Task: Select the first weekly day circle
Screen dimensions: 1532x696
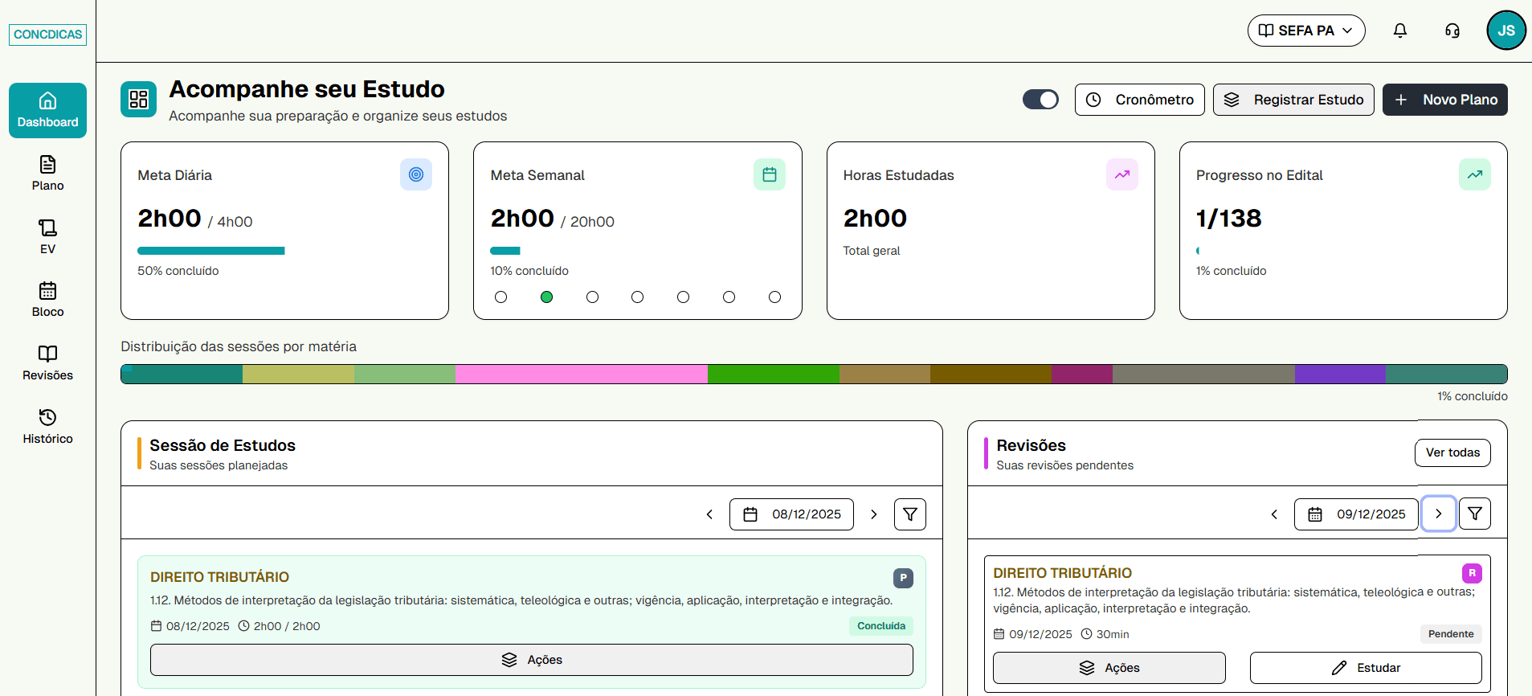Action: point(501,297)
